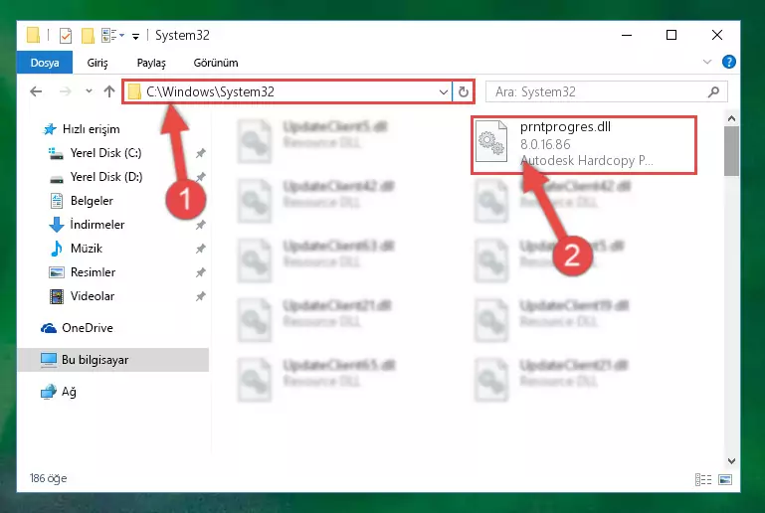Click the pin icon next to Resimler
The width and height of the screenshot is (765, 513).
[200, 272]
